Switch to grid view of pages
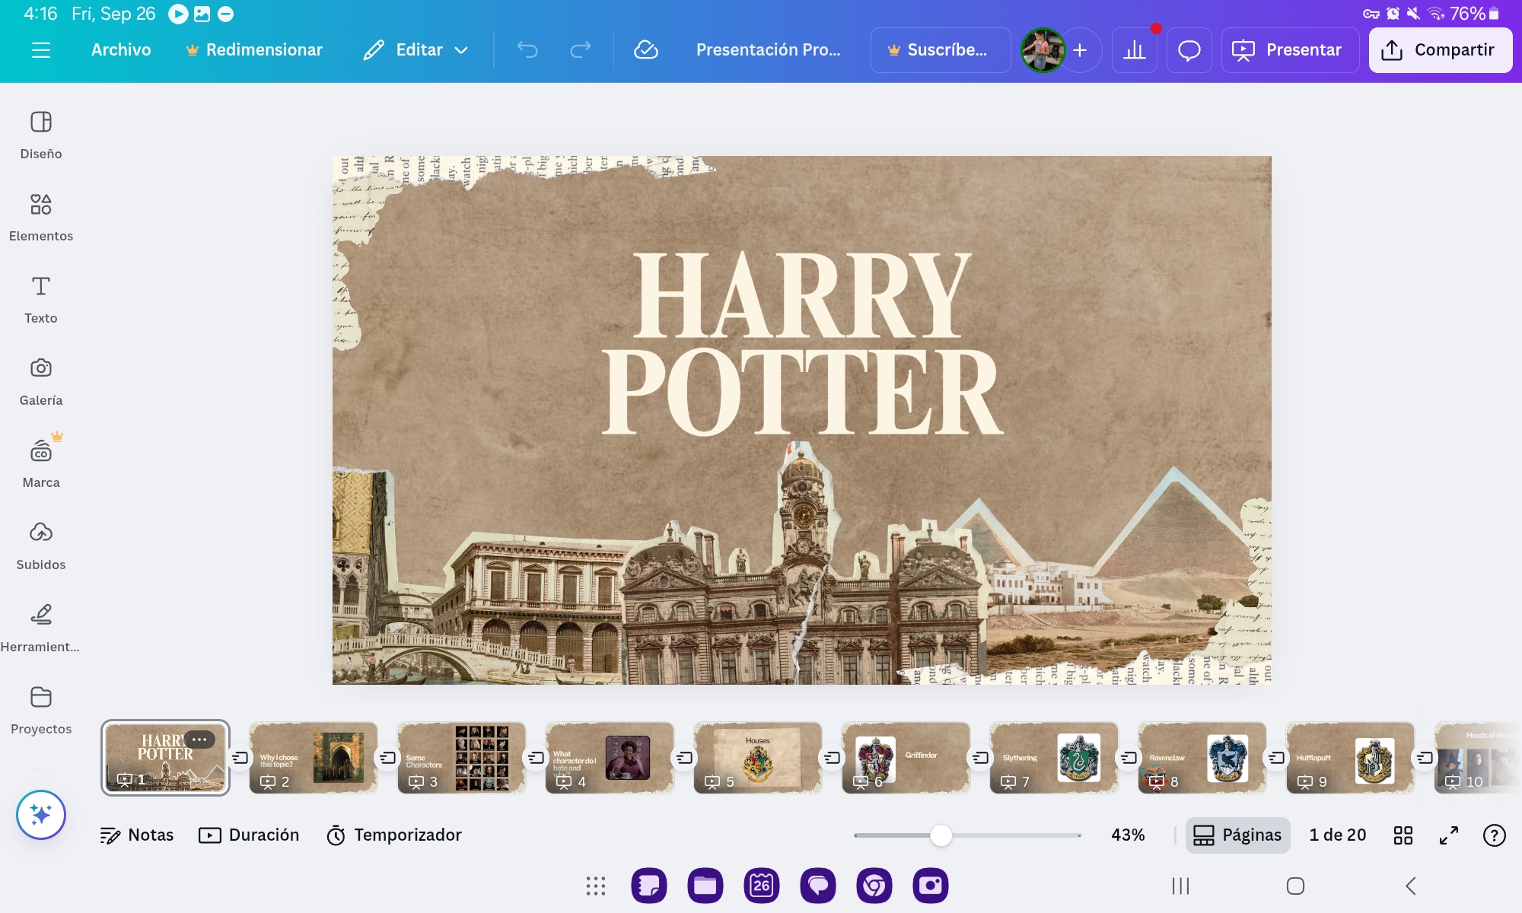The width and height of the screenshot is (1522, 913). coord(1403,835)
